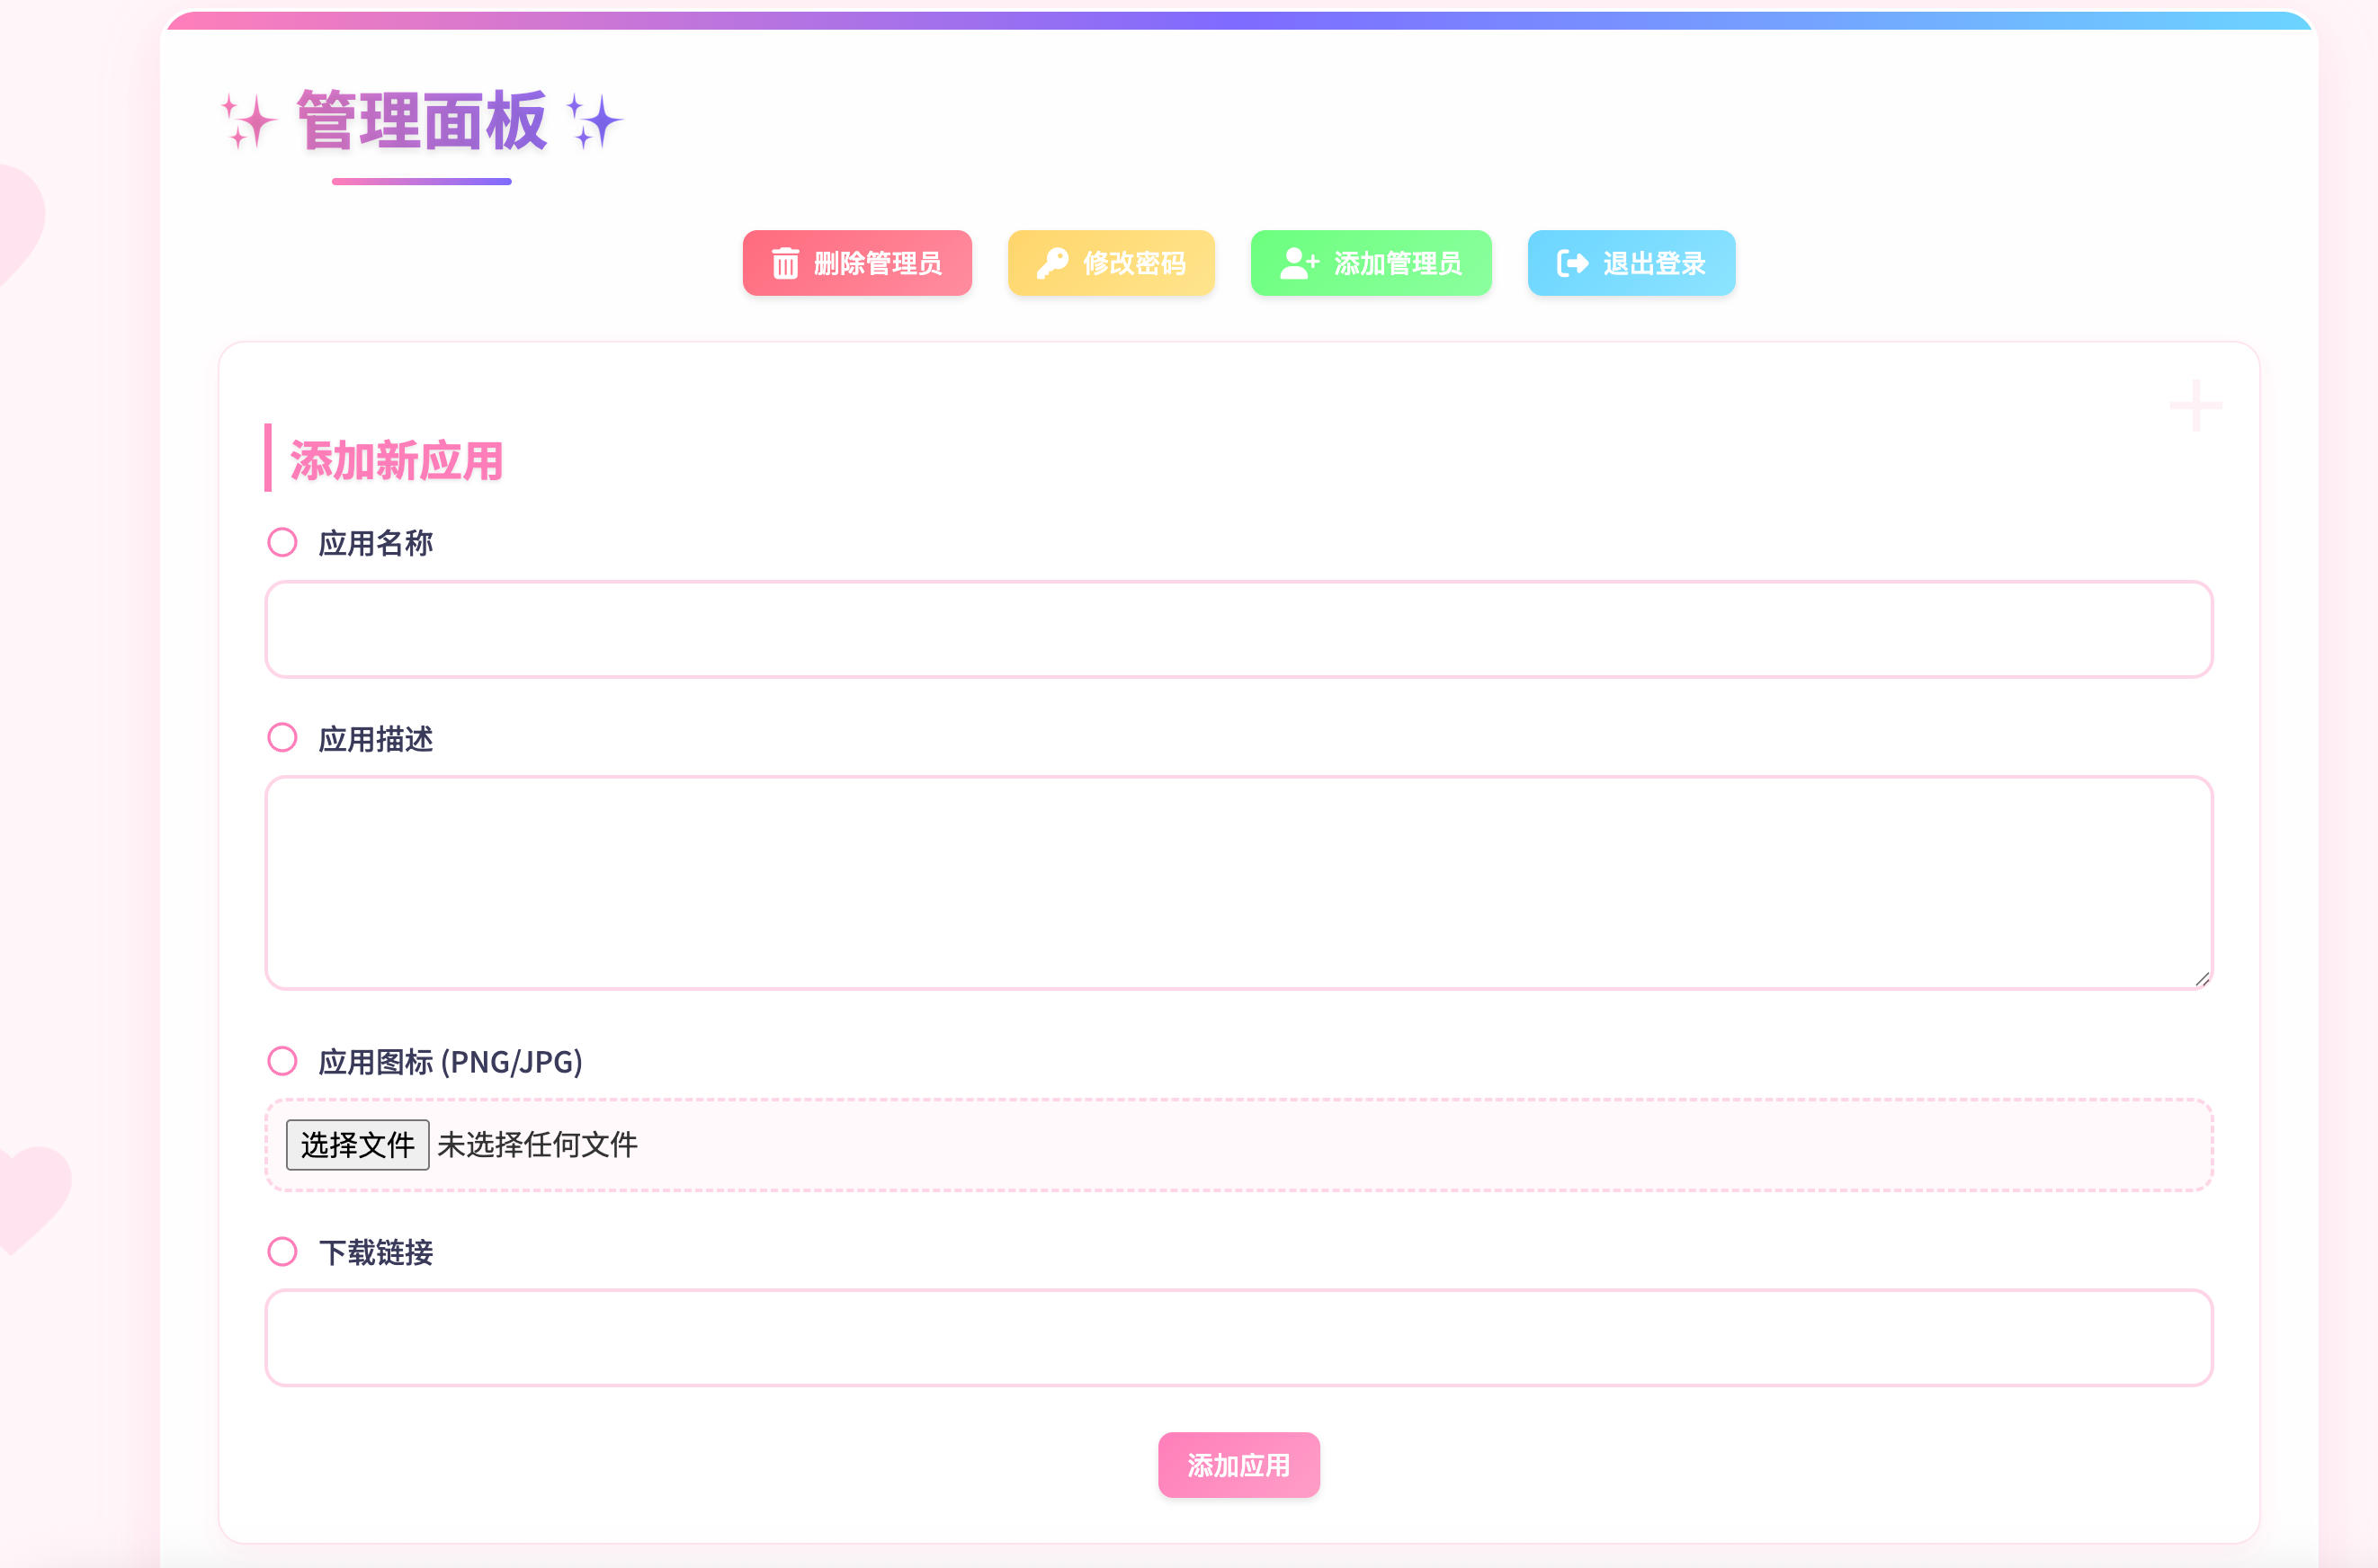Click the circle icon beside 应用描述

point(282,738)
